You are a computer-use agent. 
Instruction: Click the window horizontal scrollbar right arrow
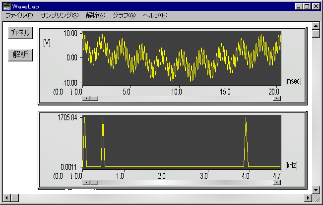(x=308, y=198)
